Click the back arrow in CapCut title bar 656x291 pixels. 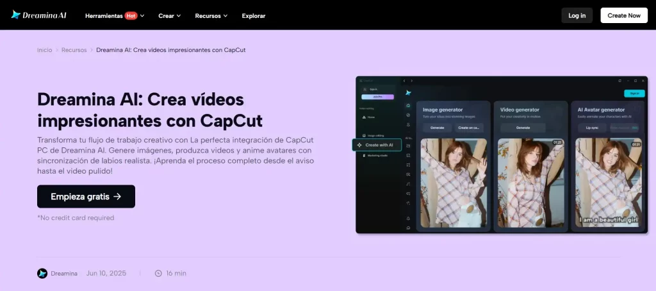(404, 81)
